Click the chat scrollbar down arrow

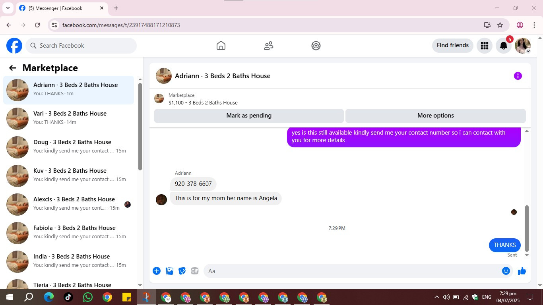(527, 255)
